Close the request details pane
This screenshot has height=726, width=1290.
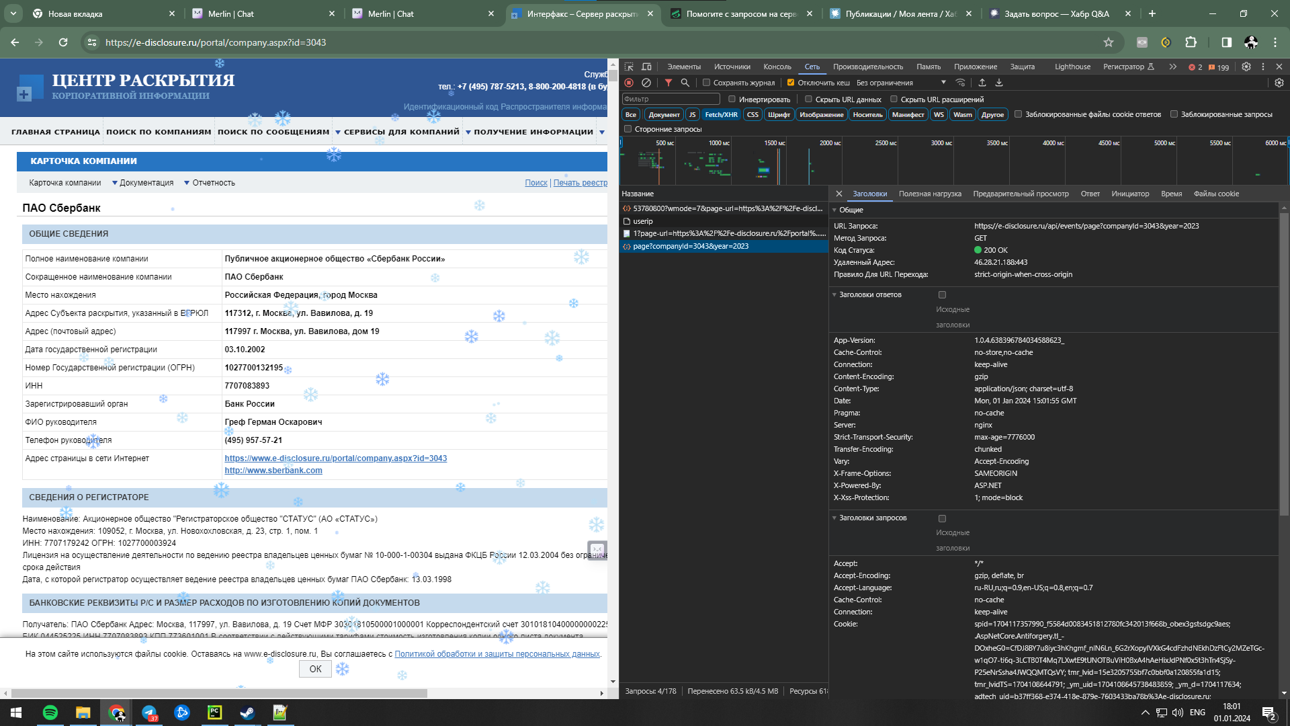point(839,194)
